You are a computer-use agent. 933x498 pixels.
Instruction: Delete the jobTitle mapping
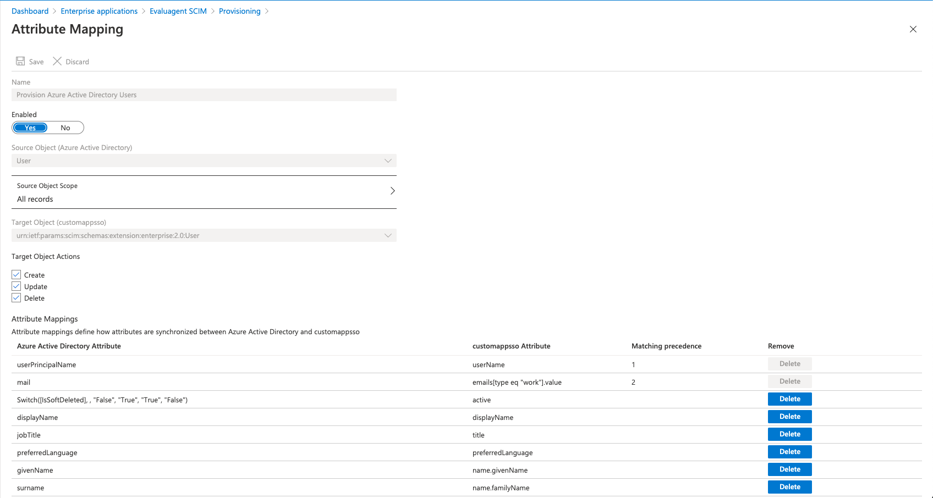[790, 434]
